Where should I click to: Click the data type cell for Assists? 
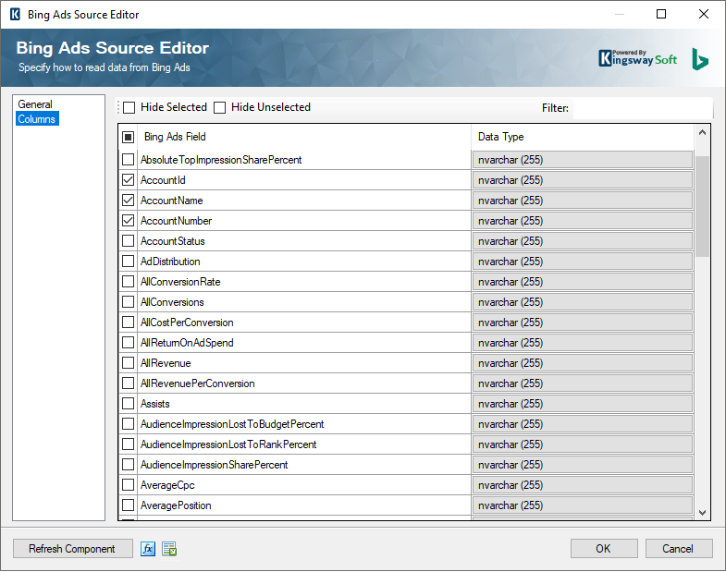(x=583, y=404)
